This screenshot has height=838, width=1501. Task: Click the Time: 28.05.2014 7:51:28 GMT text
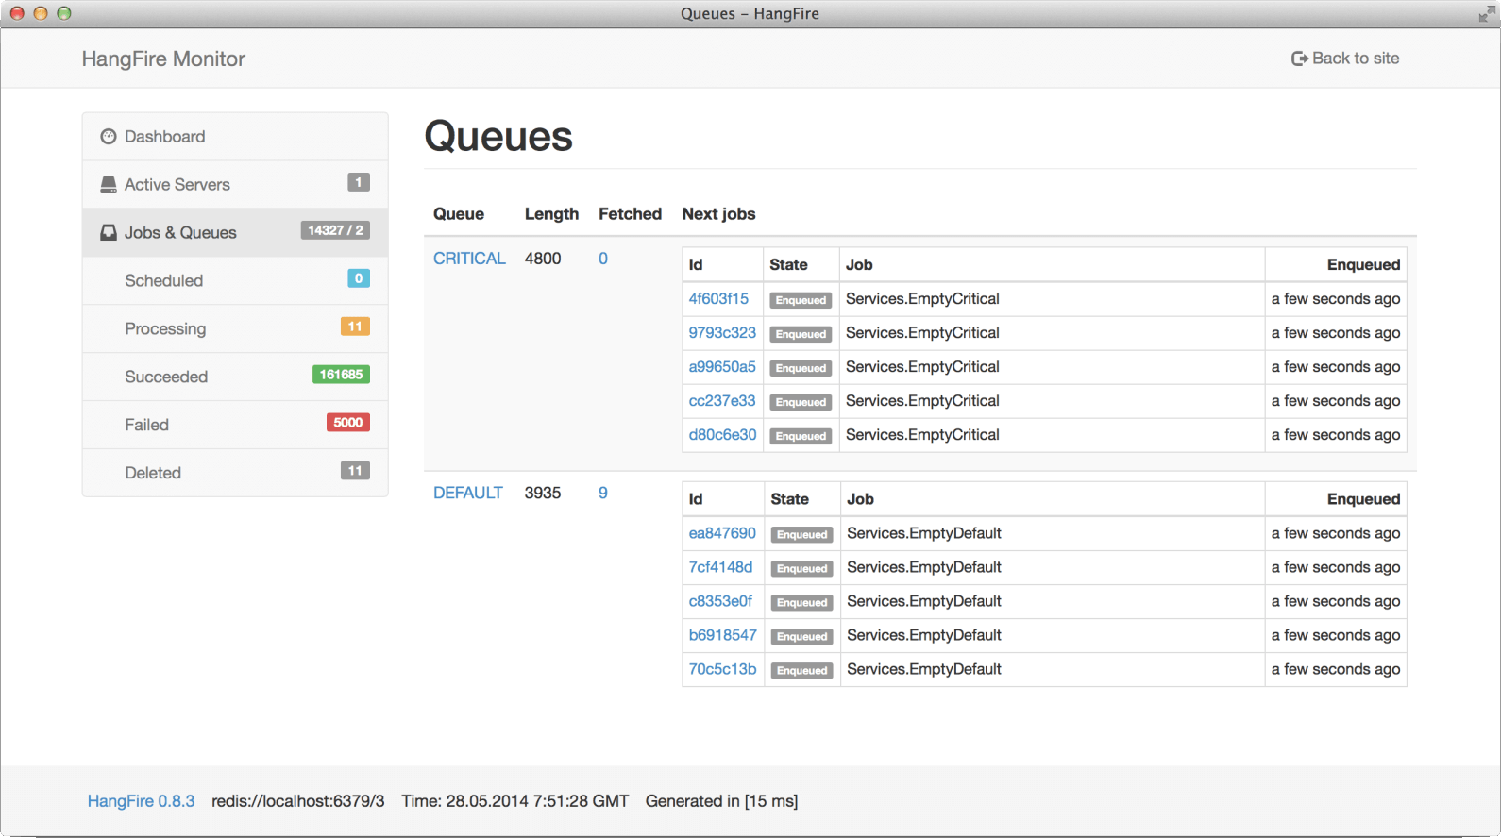point(515,801)
